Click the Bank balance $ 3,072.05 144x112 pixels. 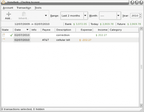tap(80, 24)
